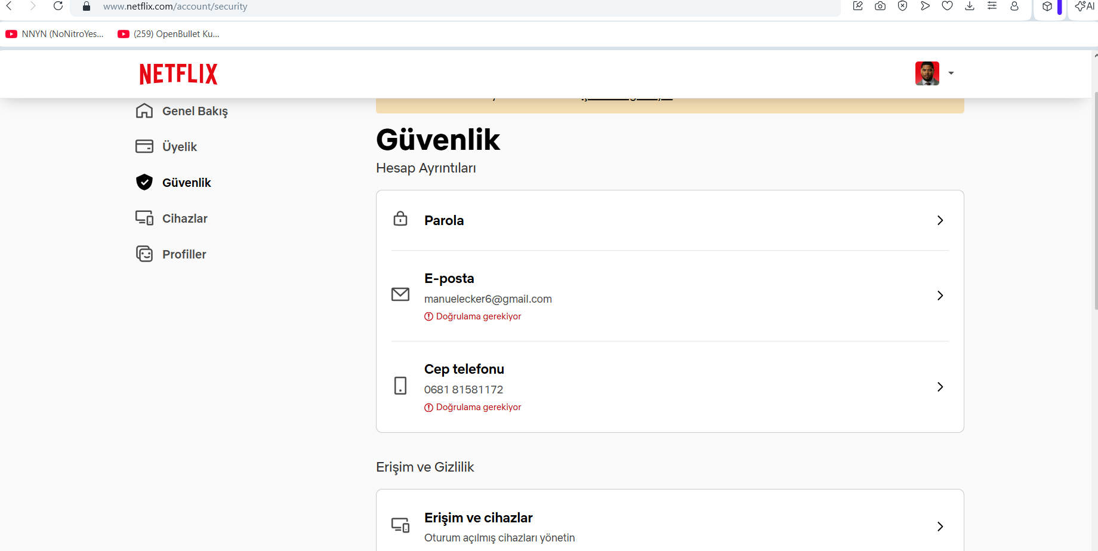Click the lock icon beside Parola
Screen dimensions: 1098x551
coord(400,218)
